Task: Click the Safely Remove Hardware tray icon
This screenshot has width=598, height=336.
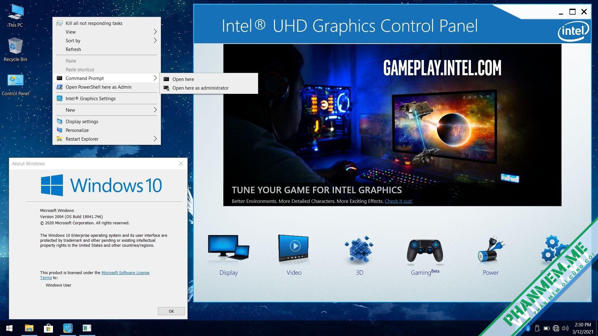Action: (537, 328)
